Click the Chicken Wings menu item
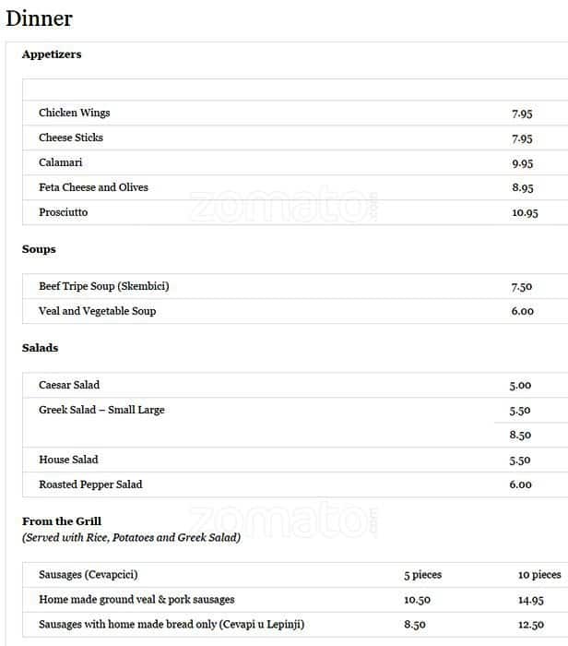 74,113
